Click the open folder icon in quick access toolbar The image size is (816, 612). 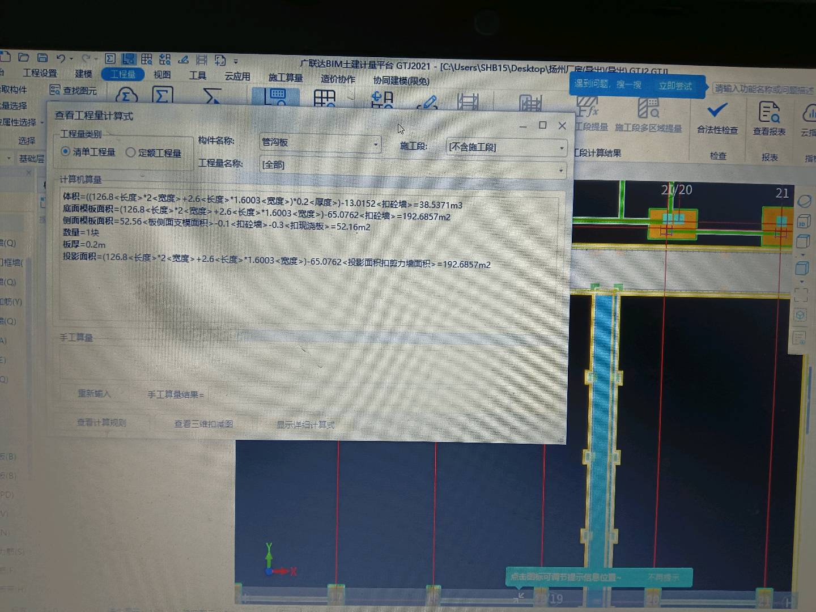[x=24, y=57]
